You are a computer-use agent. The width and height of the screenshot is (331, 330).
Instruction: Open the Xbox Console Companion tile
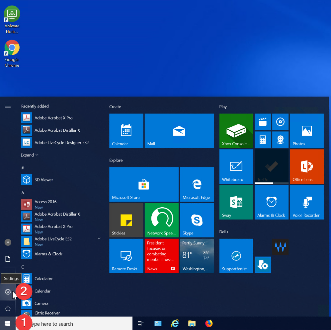tap(236, 131)
